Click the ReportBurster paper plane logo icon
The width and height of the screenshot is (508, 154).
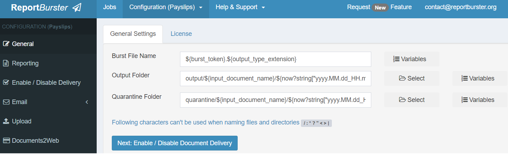[x=77, y=8]
